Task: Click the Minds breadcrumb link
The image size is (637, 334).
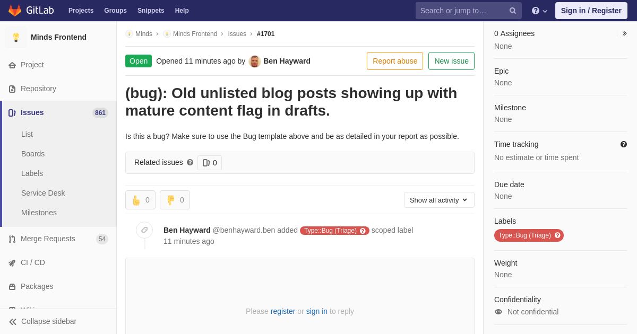Action: tap(144, 34)
